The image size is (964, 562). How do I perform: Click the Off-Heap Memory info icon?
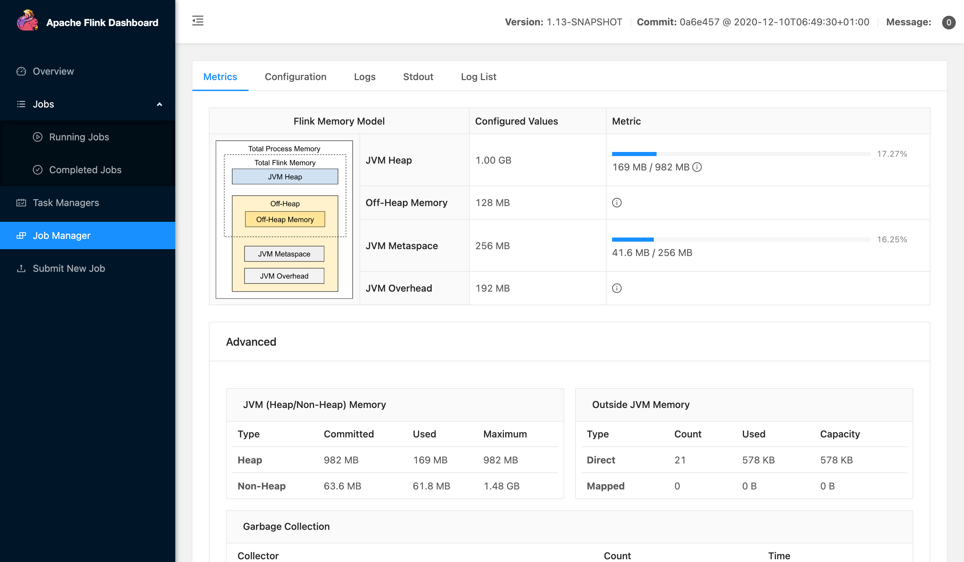coord(617,203)
